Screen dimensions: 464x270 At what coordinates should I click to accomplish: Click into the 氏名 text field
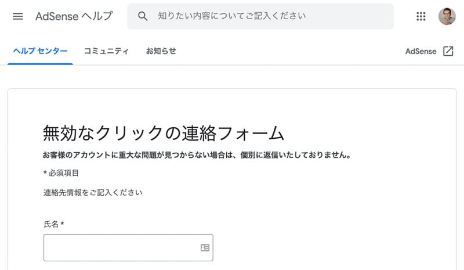pyautogui.click(x=128, y=247)
